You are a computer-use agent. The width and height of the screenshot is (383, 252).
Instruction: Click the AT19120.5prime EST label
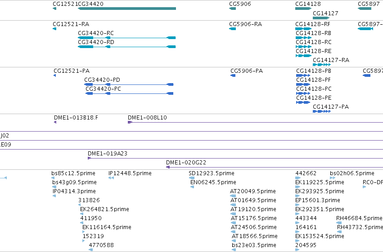[253, 209]
